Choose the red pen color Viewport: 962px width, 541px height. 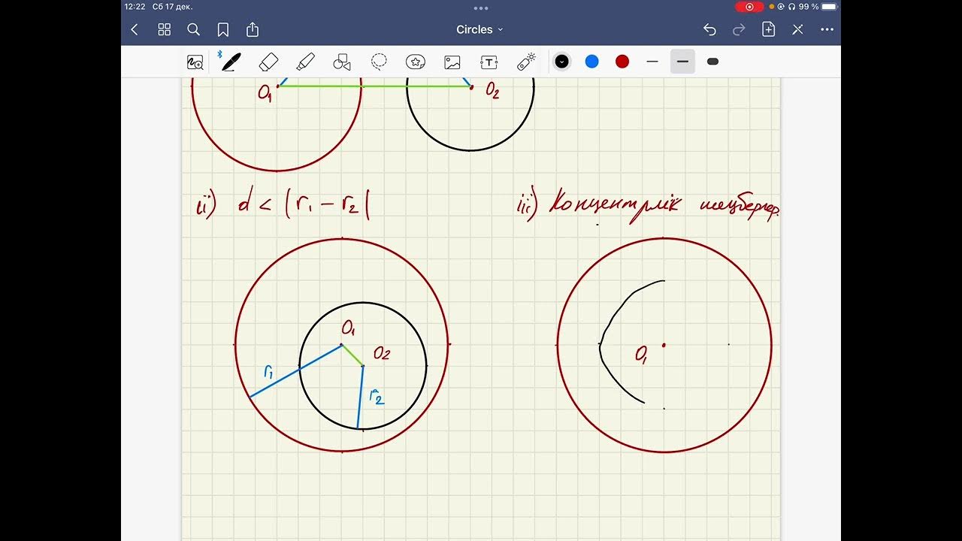pyautogui.click(x=622, y=62)
